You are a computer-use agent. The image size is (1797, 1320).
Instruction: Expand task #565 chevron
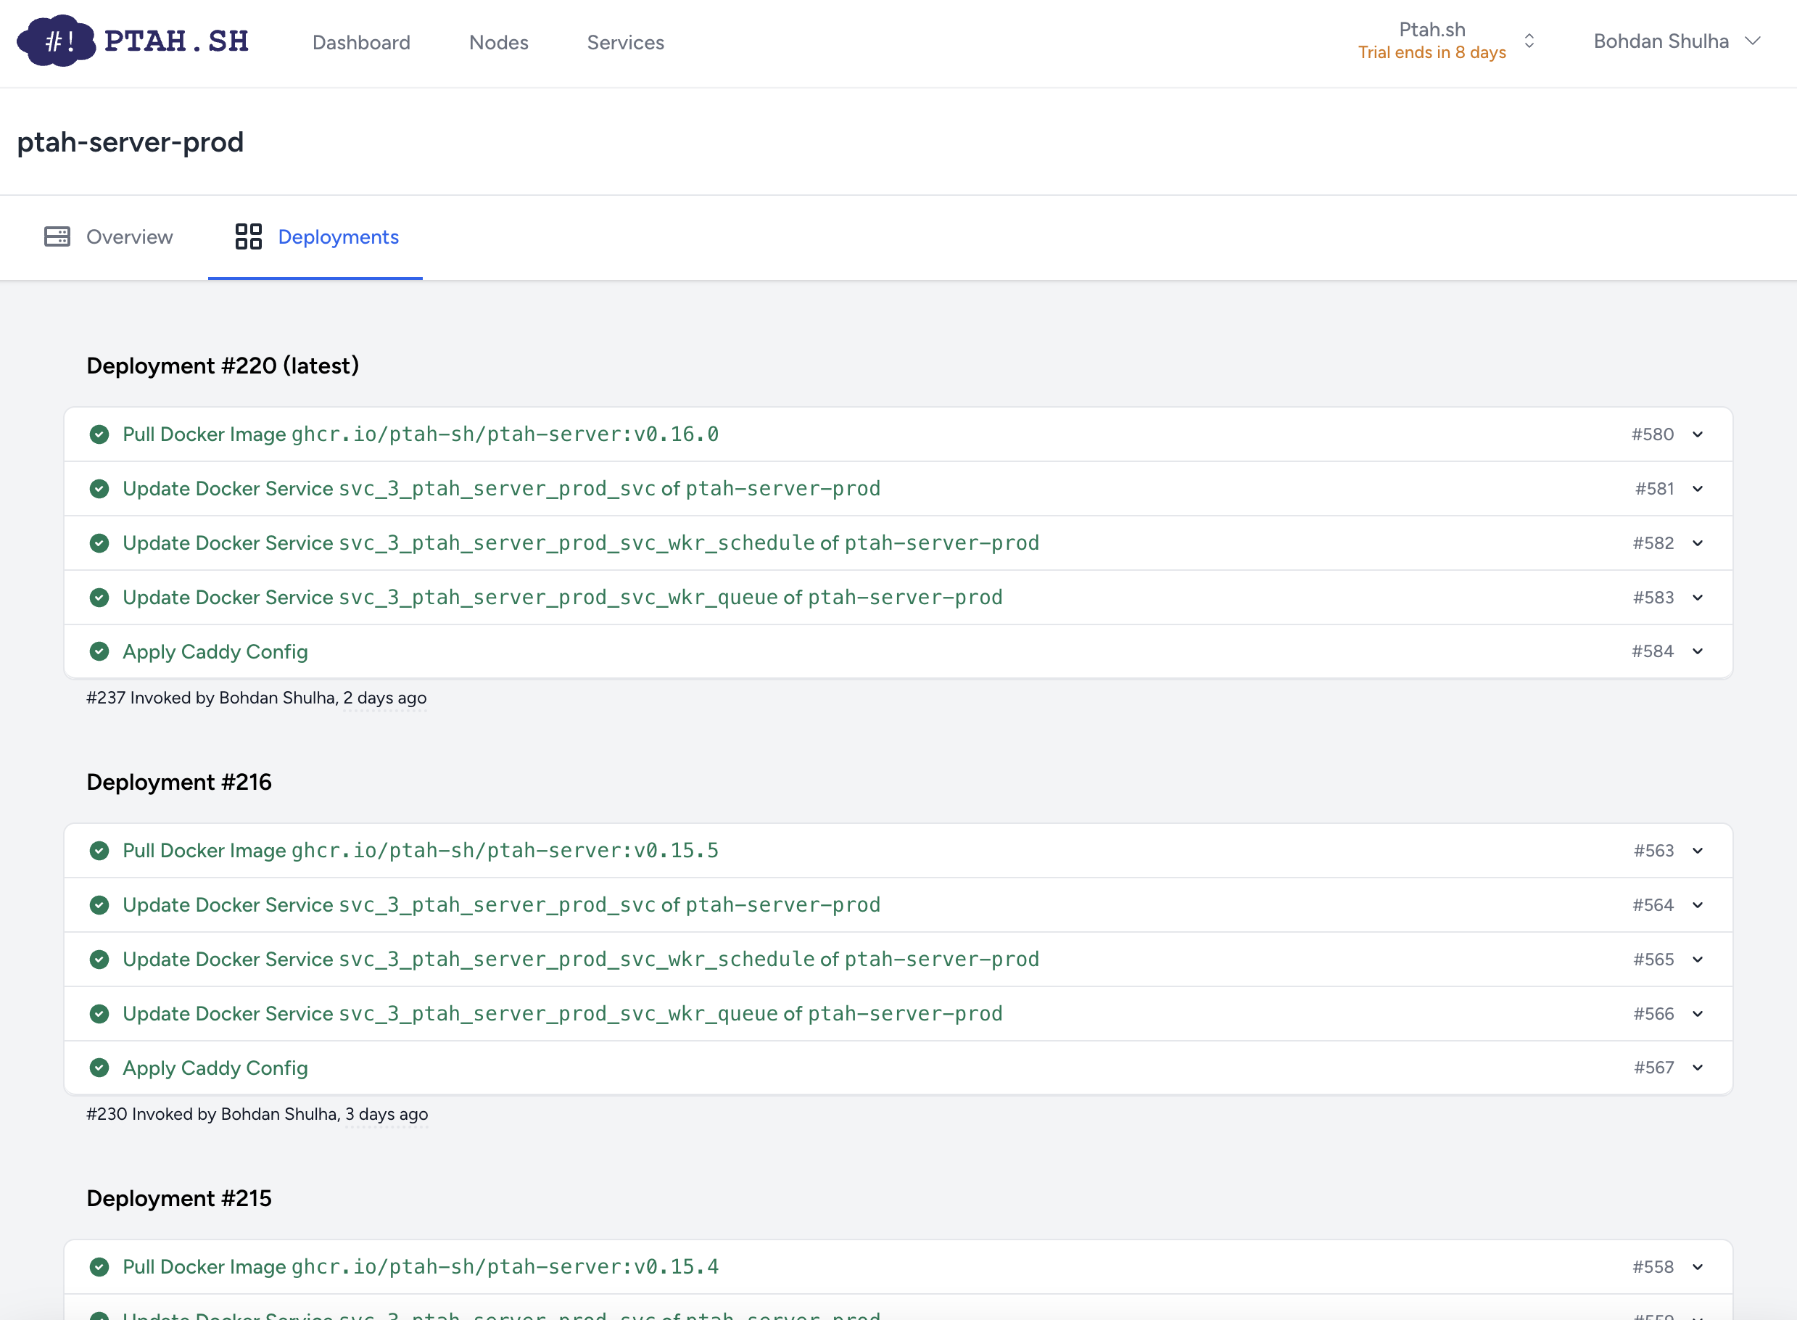point(1698,960)
